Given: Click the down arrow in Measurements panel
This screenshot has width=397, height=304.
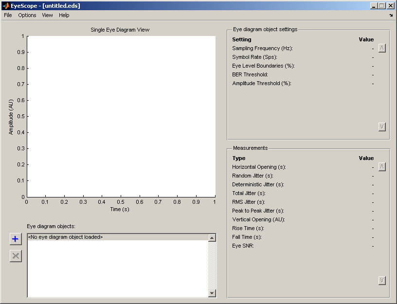Looking at the screenshot, I should tap(382, 280).
